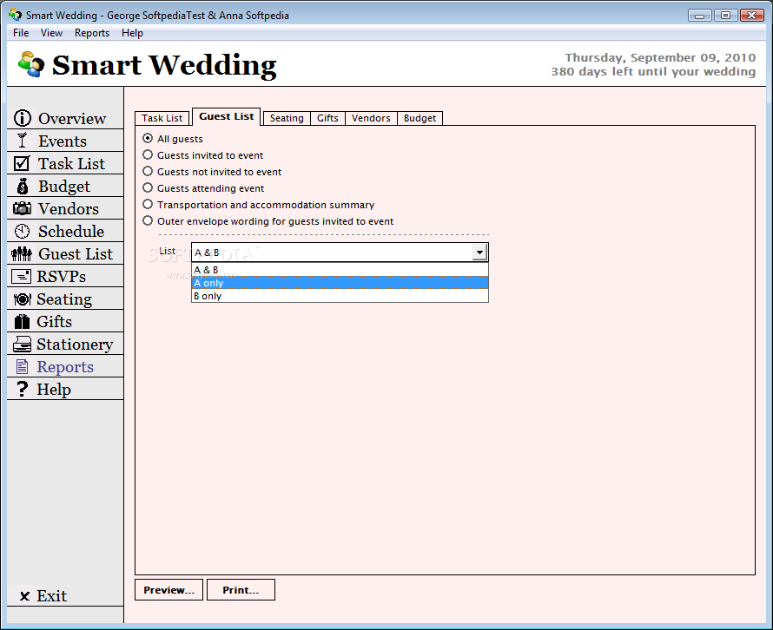This screenshot has width=773, height=630.
Task: Click the List combo box field
Action: (x=340, y=253)
